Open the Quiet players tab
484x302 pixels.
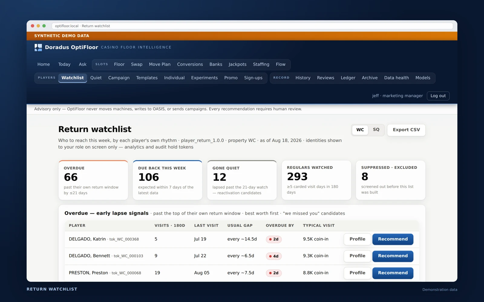pos(96,78)
